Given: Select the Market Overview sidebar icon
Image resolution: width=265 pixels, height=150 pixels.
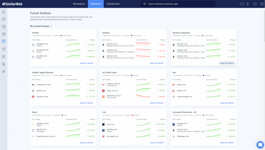Looking at the screenshot, I should (x=4, y=19).
